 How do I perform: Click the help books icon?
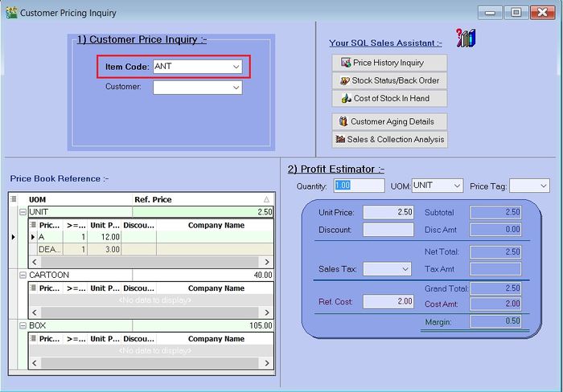click(x=466, y=39)
